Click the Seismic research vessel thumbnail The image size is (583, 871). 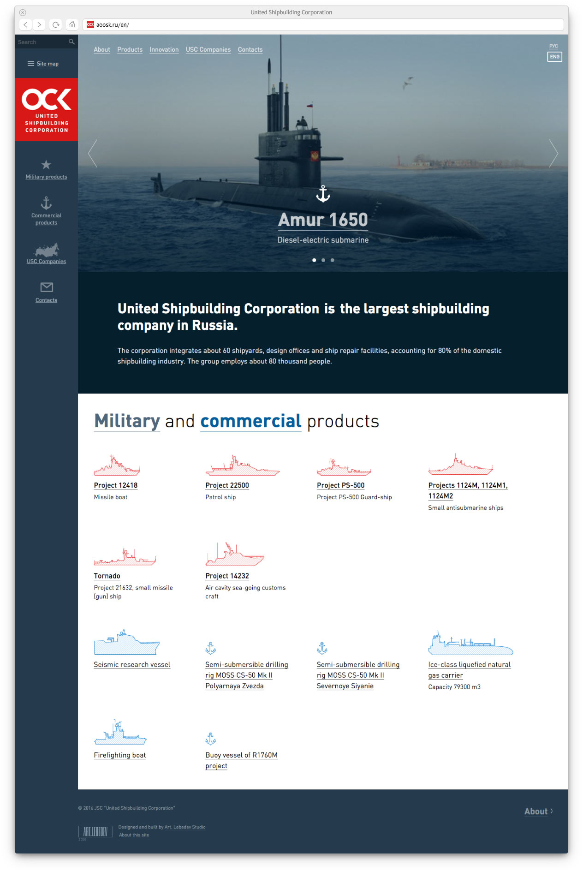click(x=127, y=642)
